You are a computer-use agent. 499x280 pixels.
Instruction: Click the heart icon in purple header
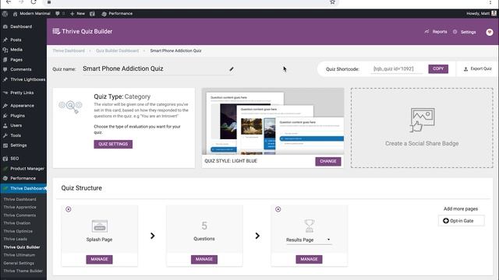pos(490,32)
